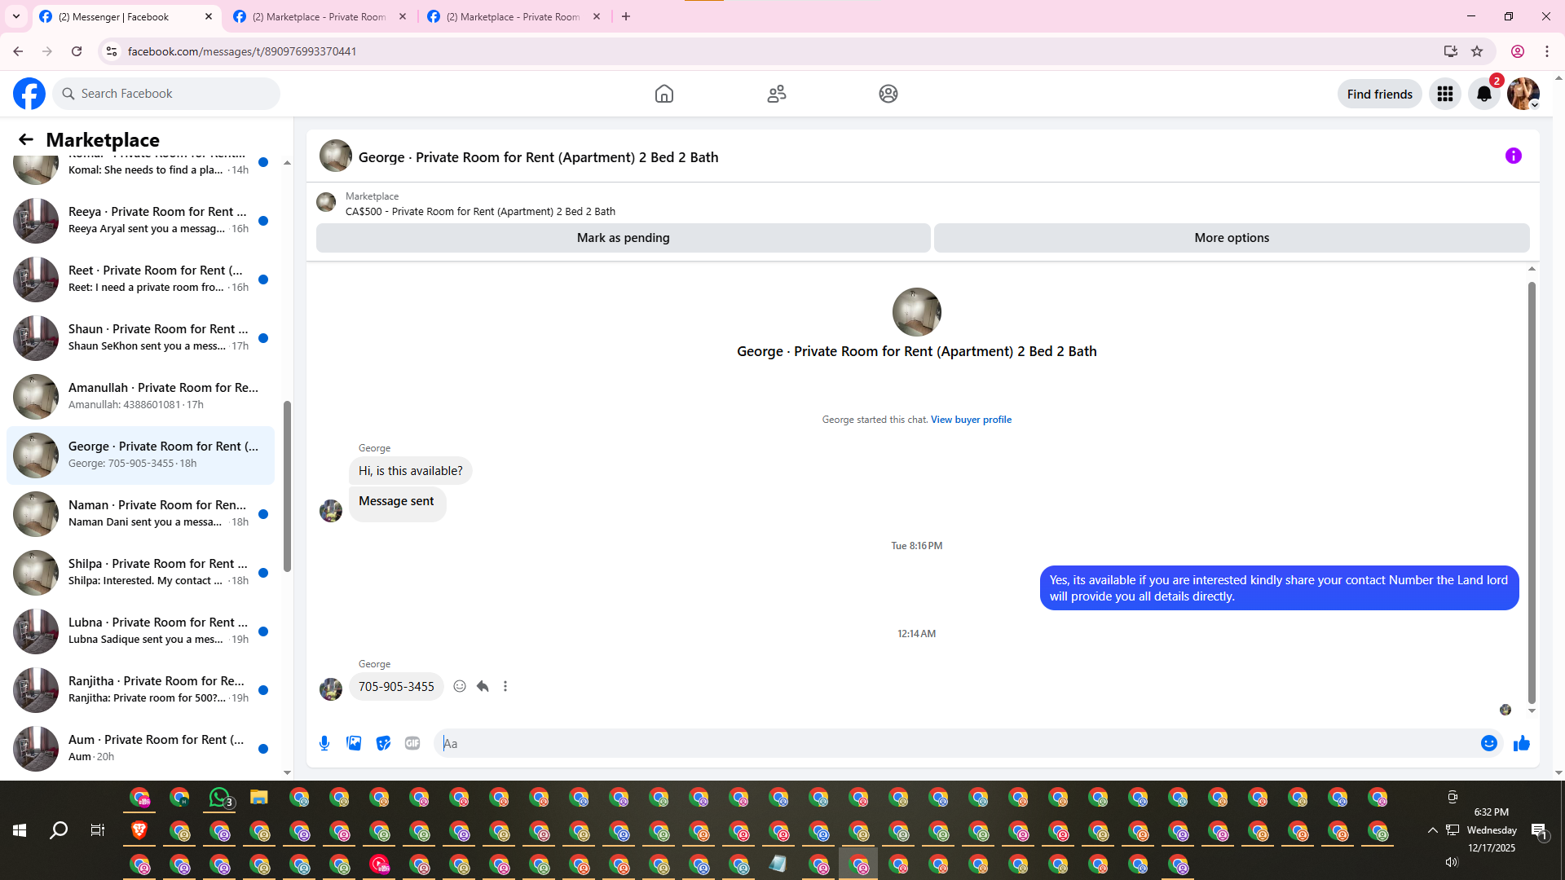
Task: Go to Facebook Home tab
Action: point(663,94)
